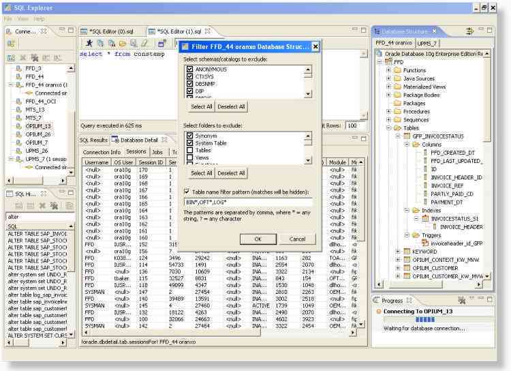Open the SQL Results tab

point(93,140)
